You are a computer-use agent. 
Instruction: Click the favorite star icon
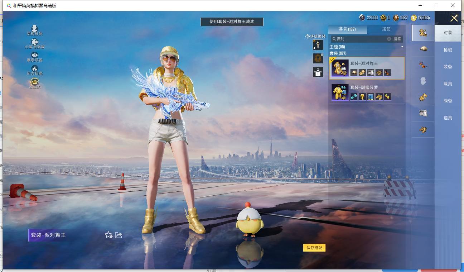point(108,235)
